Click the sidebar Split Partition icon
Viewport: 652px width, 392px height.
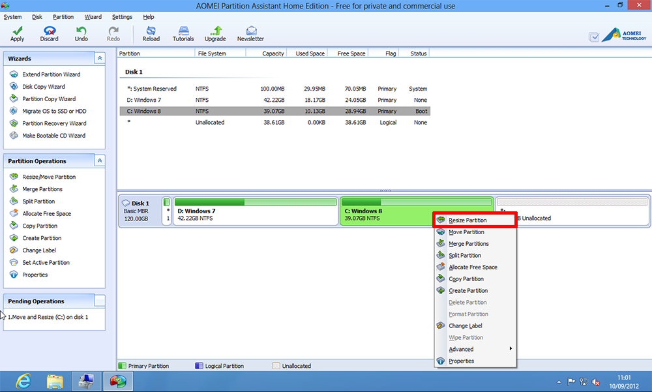point(14,201)
